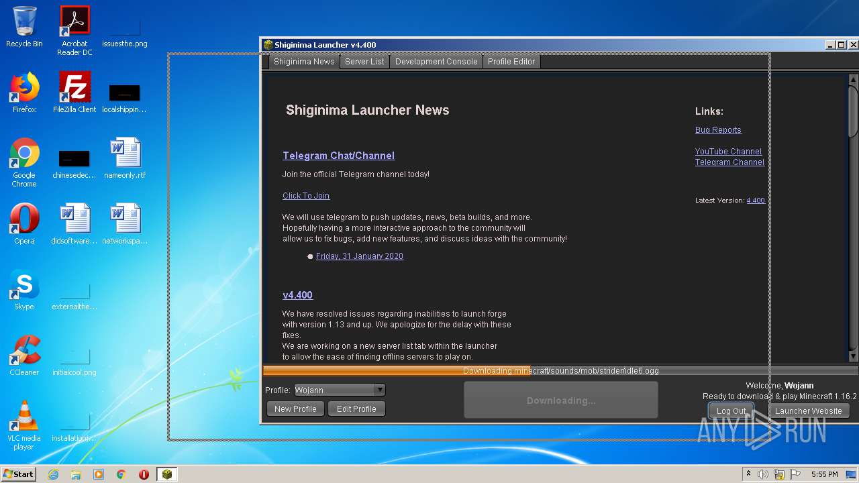The width and height of the screenshot is (859, 483).
Task: Click latest version 4.400 link
Action: (756, 201)
